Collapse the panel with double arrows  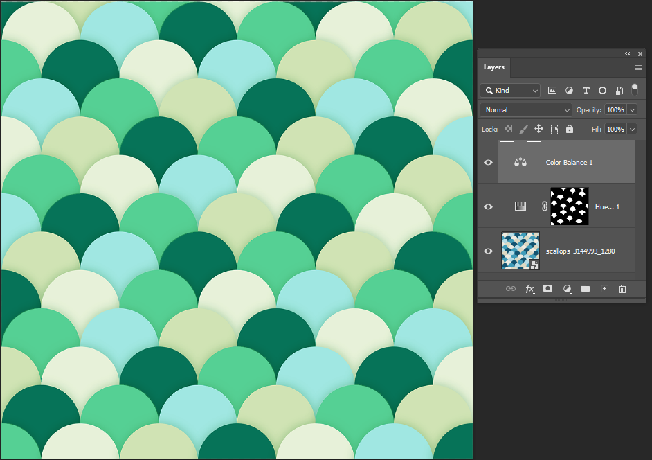click(628, 54)
